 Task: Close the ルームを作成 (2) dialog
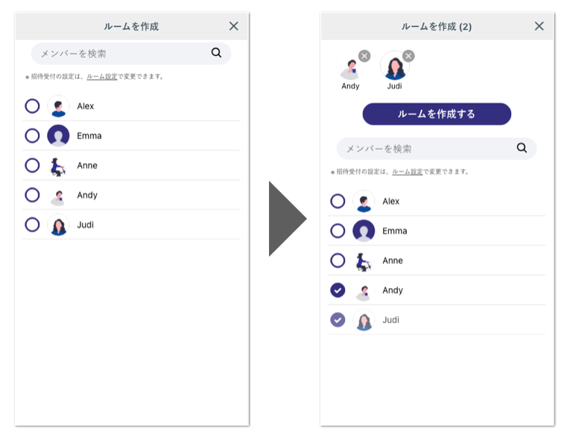point(539,26)
